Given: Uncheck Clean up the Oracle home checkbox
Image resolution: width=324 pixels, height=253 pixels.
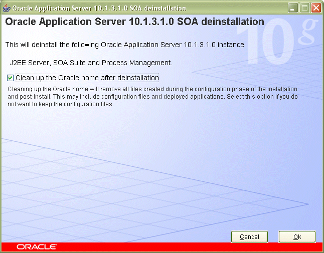Looking at the screenshot, I should click(10, 78).
